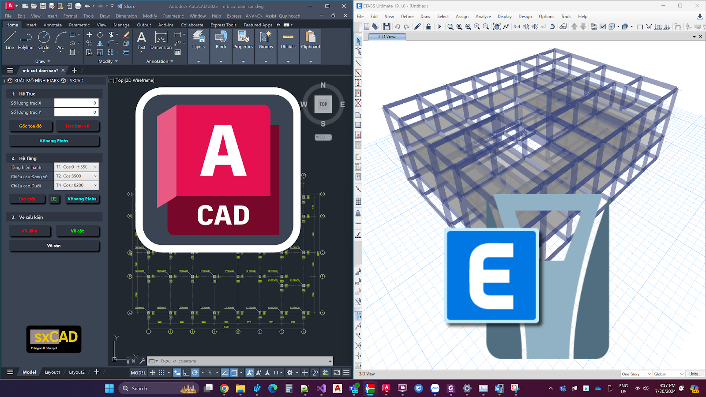
Task: Toggle Object Snap Tracking in status bar
Action: pos(225,372)
